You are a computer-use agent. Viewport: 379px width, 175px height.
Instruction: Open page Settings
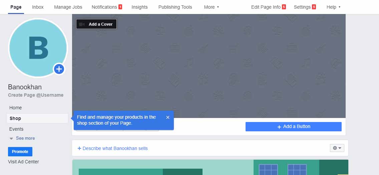[302, 7]
